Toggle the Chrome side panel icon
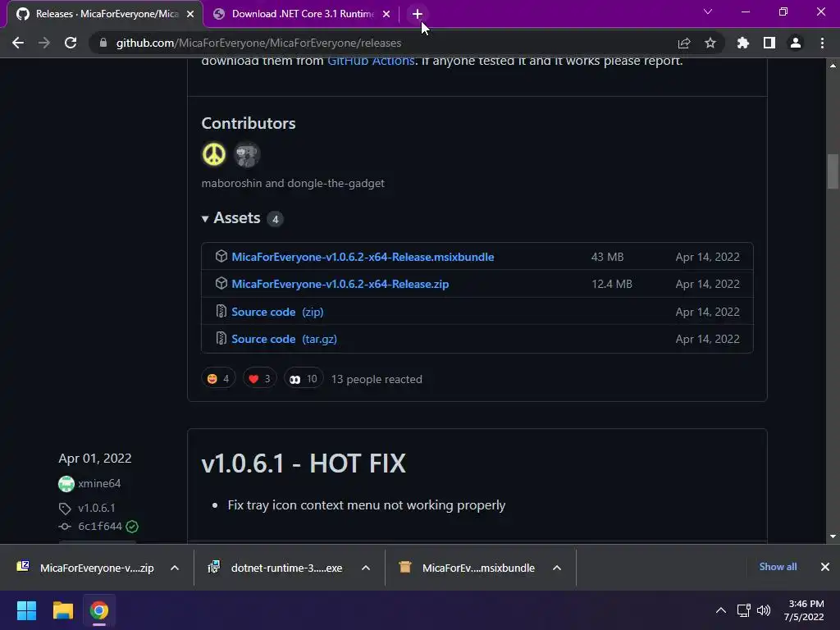The image size is (840, 630). point(769,43)
